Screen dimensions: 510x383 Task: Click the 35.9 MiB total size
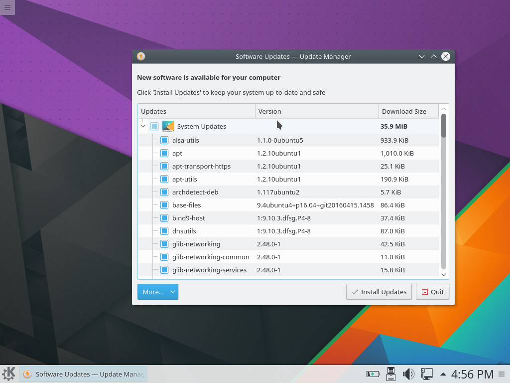394,126
